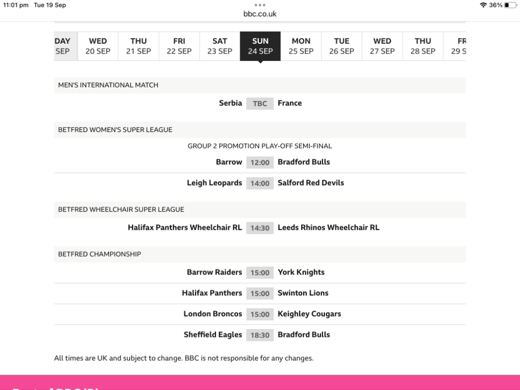Viewport: 520px width, 390px height.
Task: Tap the 12:00 kick-off time
Action: point(260,162)
